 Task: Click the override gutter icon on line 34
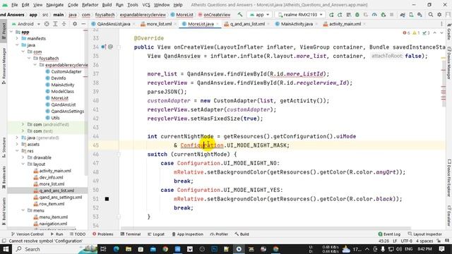click(104, 47)
